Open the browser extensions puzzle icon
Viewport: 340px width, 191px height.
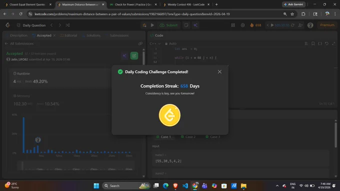pyautogui.click(x=303, y=14)
